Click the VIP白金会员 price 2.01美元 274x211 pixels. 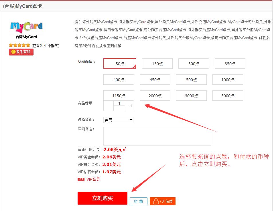point(111,164)
